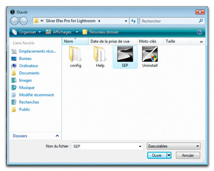Go to Musique link
214x171 pixels.
click(27, 88)
